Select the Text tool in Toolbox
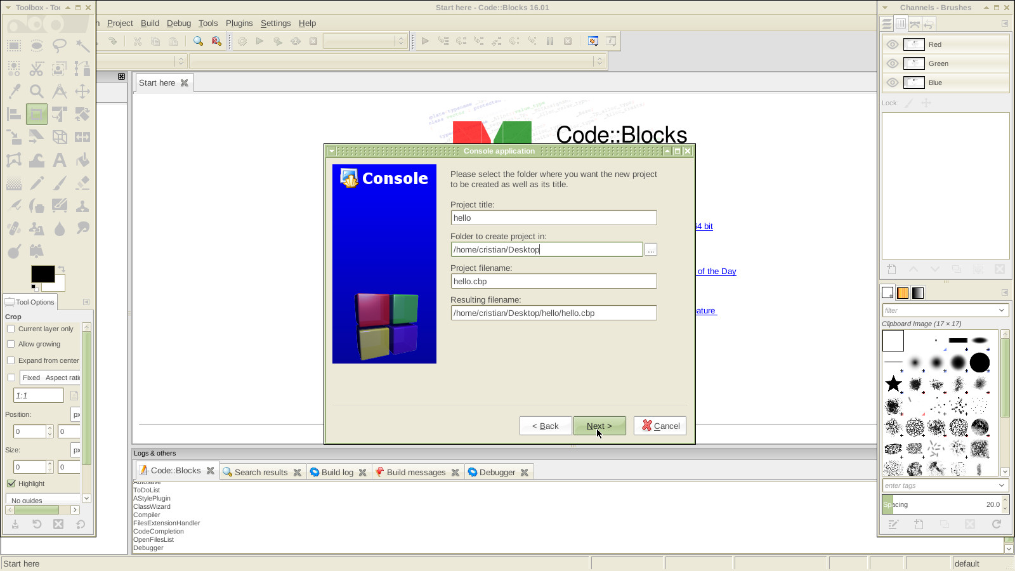The width and height of the screenshot is (1015, 571). tap(60, 160)
